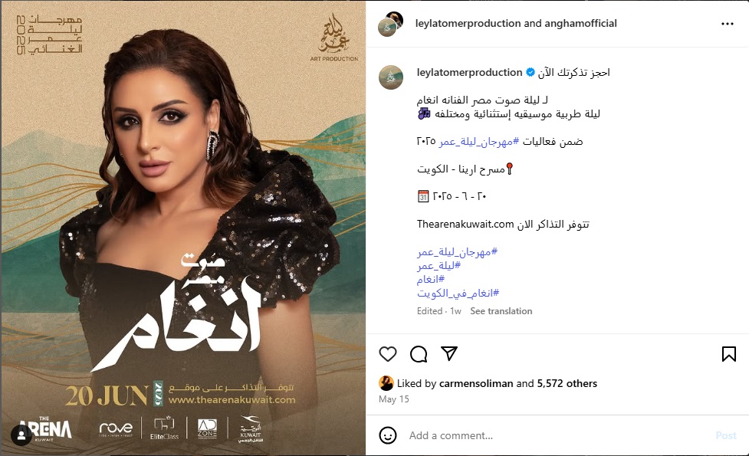Open the emoji picker smiley icon

[387, 435]
